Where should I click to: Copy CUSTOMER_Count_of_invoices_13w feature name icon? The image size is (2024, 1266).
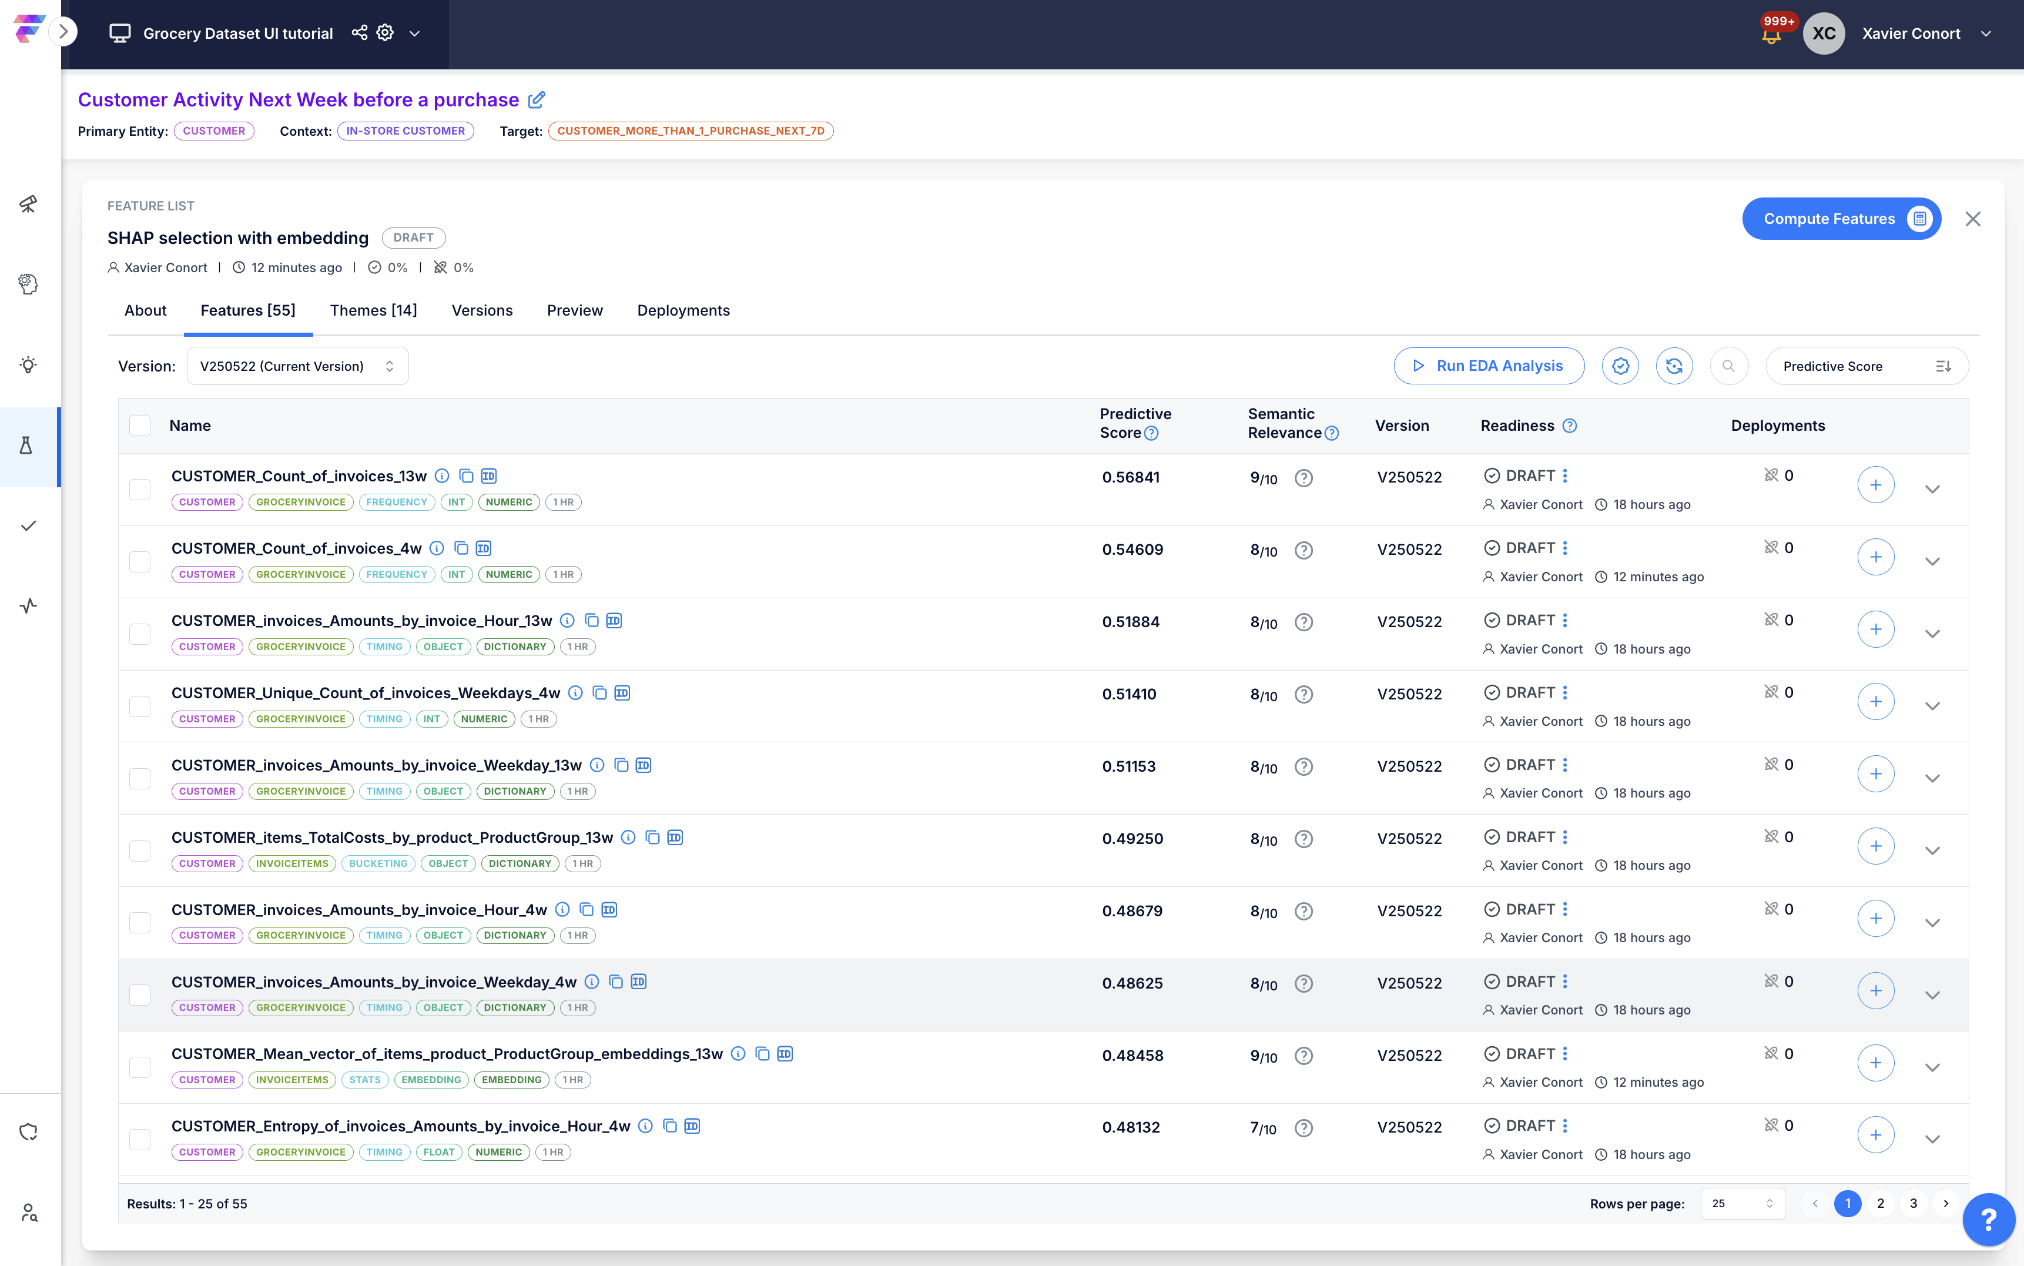tap(466, 477)
